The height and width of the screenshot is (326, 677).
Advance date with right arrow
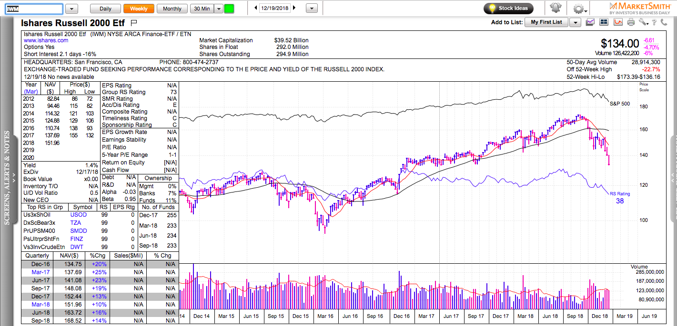(294, 8)
